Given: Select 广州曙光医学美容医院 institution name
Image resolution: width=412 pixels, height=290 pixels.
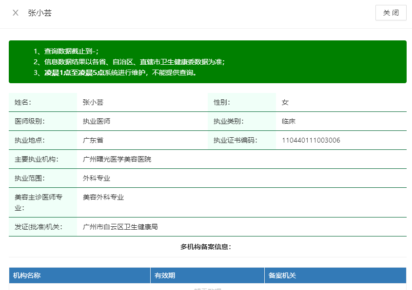Looking at the screenshot, I should coord(117,159).
